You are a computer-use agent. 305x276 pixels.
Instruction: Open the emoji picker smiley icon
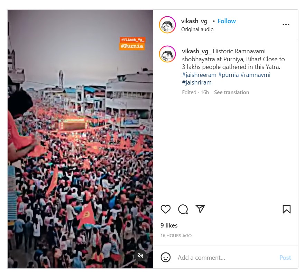(166, 257)
